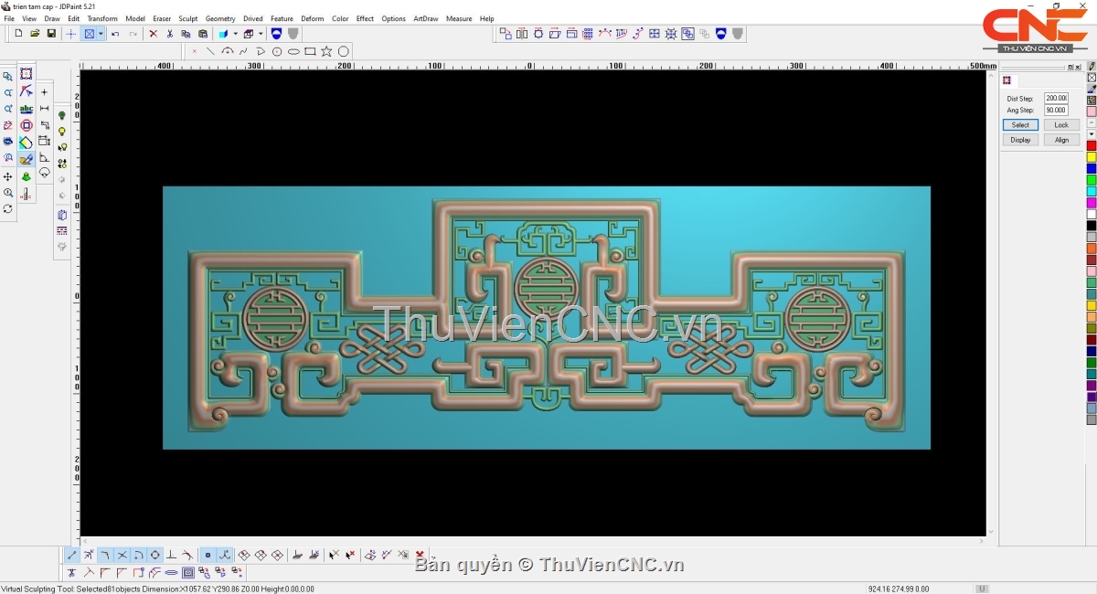Open the Sculpt menu
Viewport: 1097px width, 594px height.
188,18
